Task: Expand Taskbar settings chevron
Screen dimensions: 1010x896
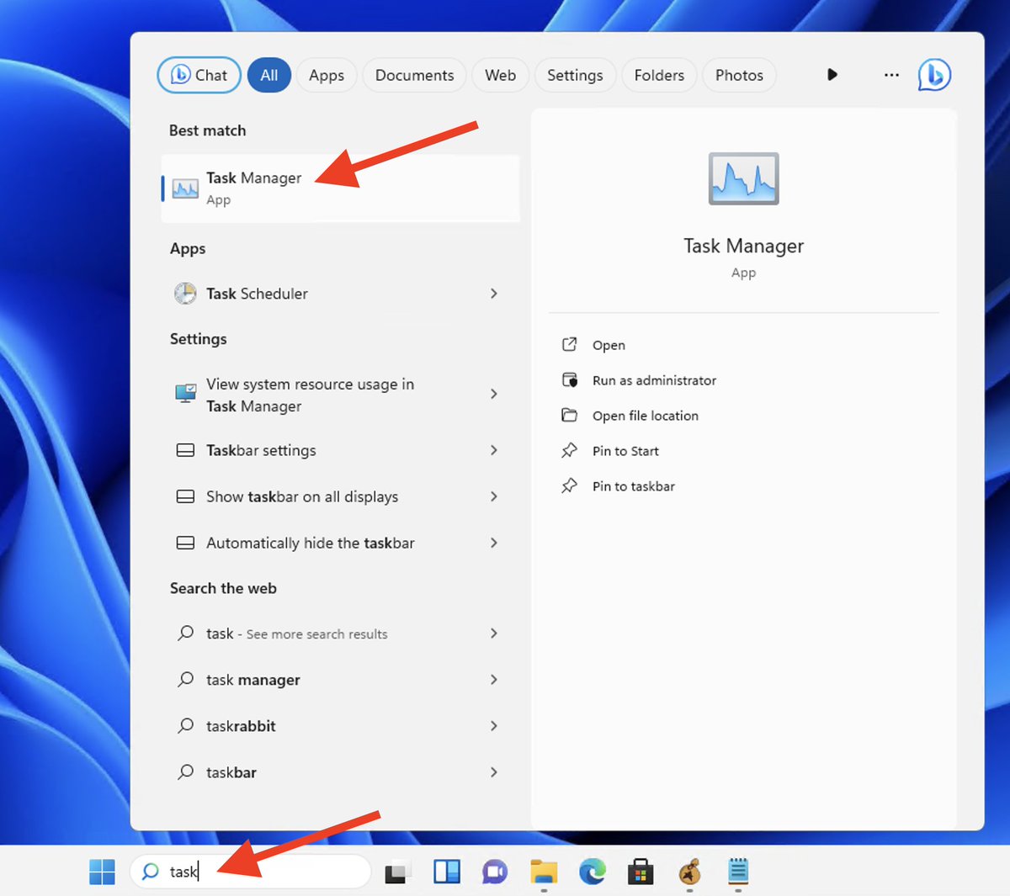Action: tap(494, 450)
